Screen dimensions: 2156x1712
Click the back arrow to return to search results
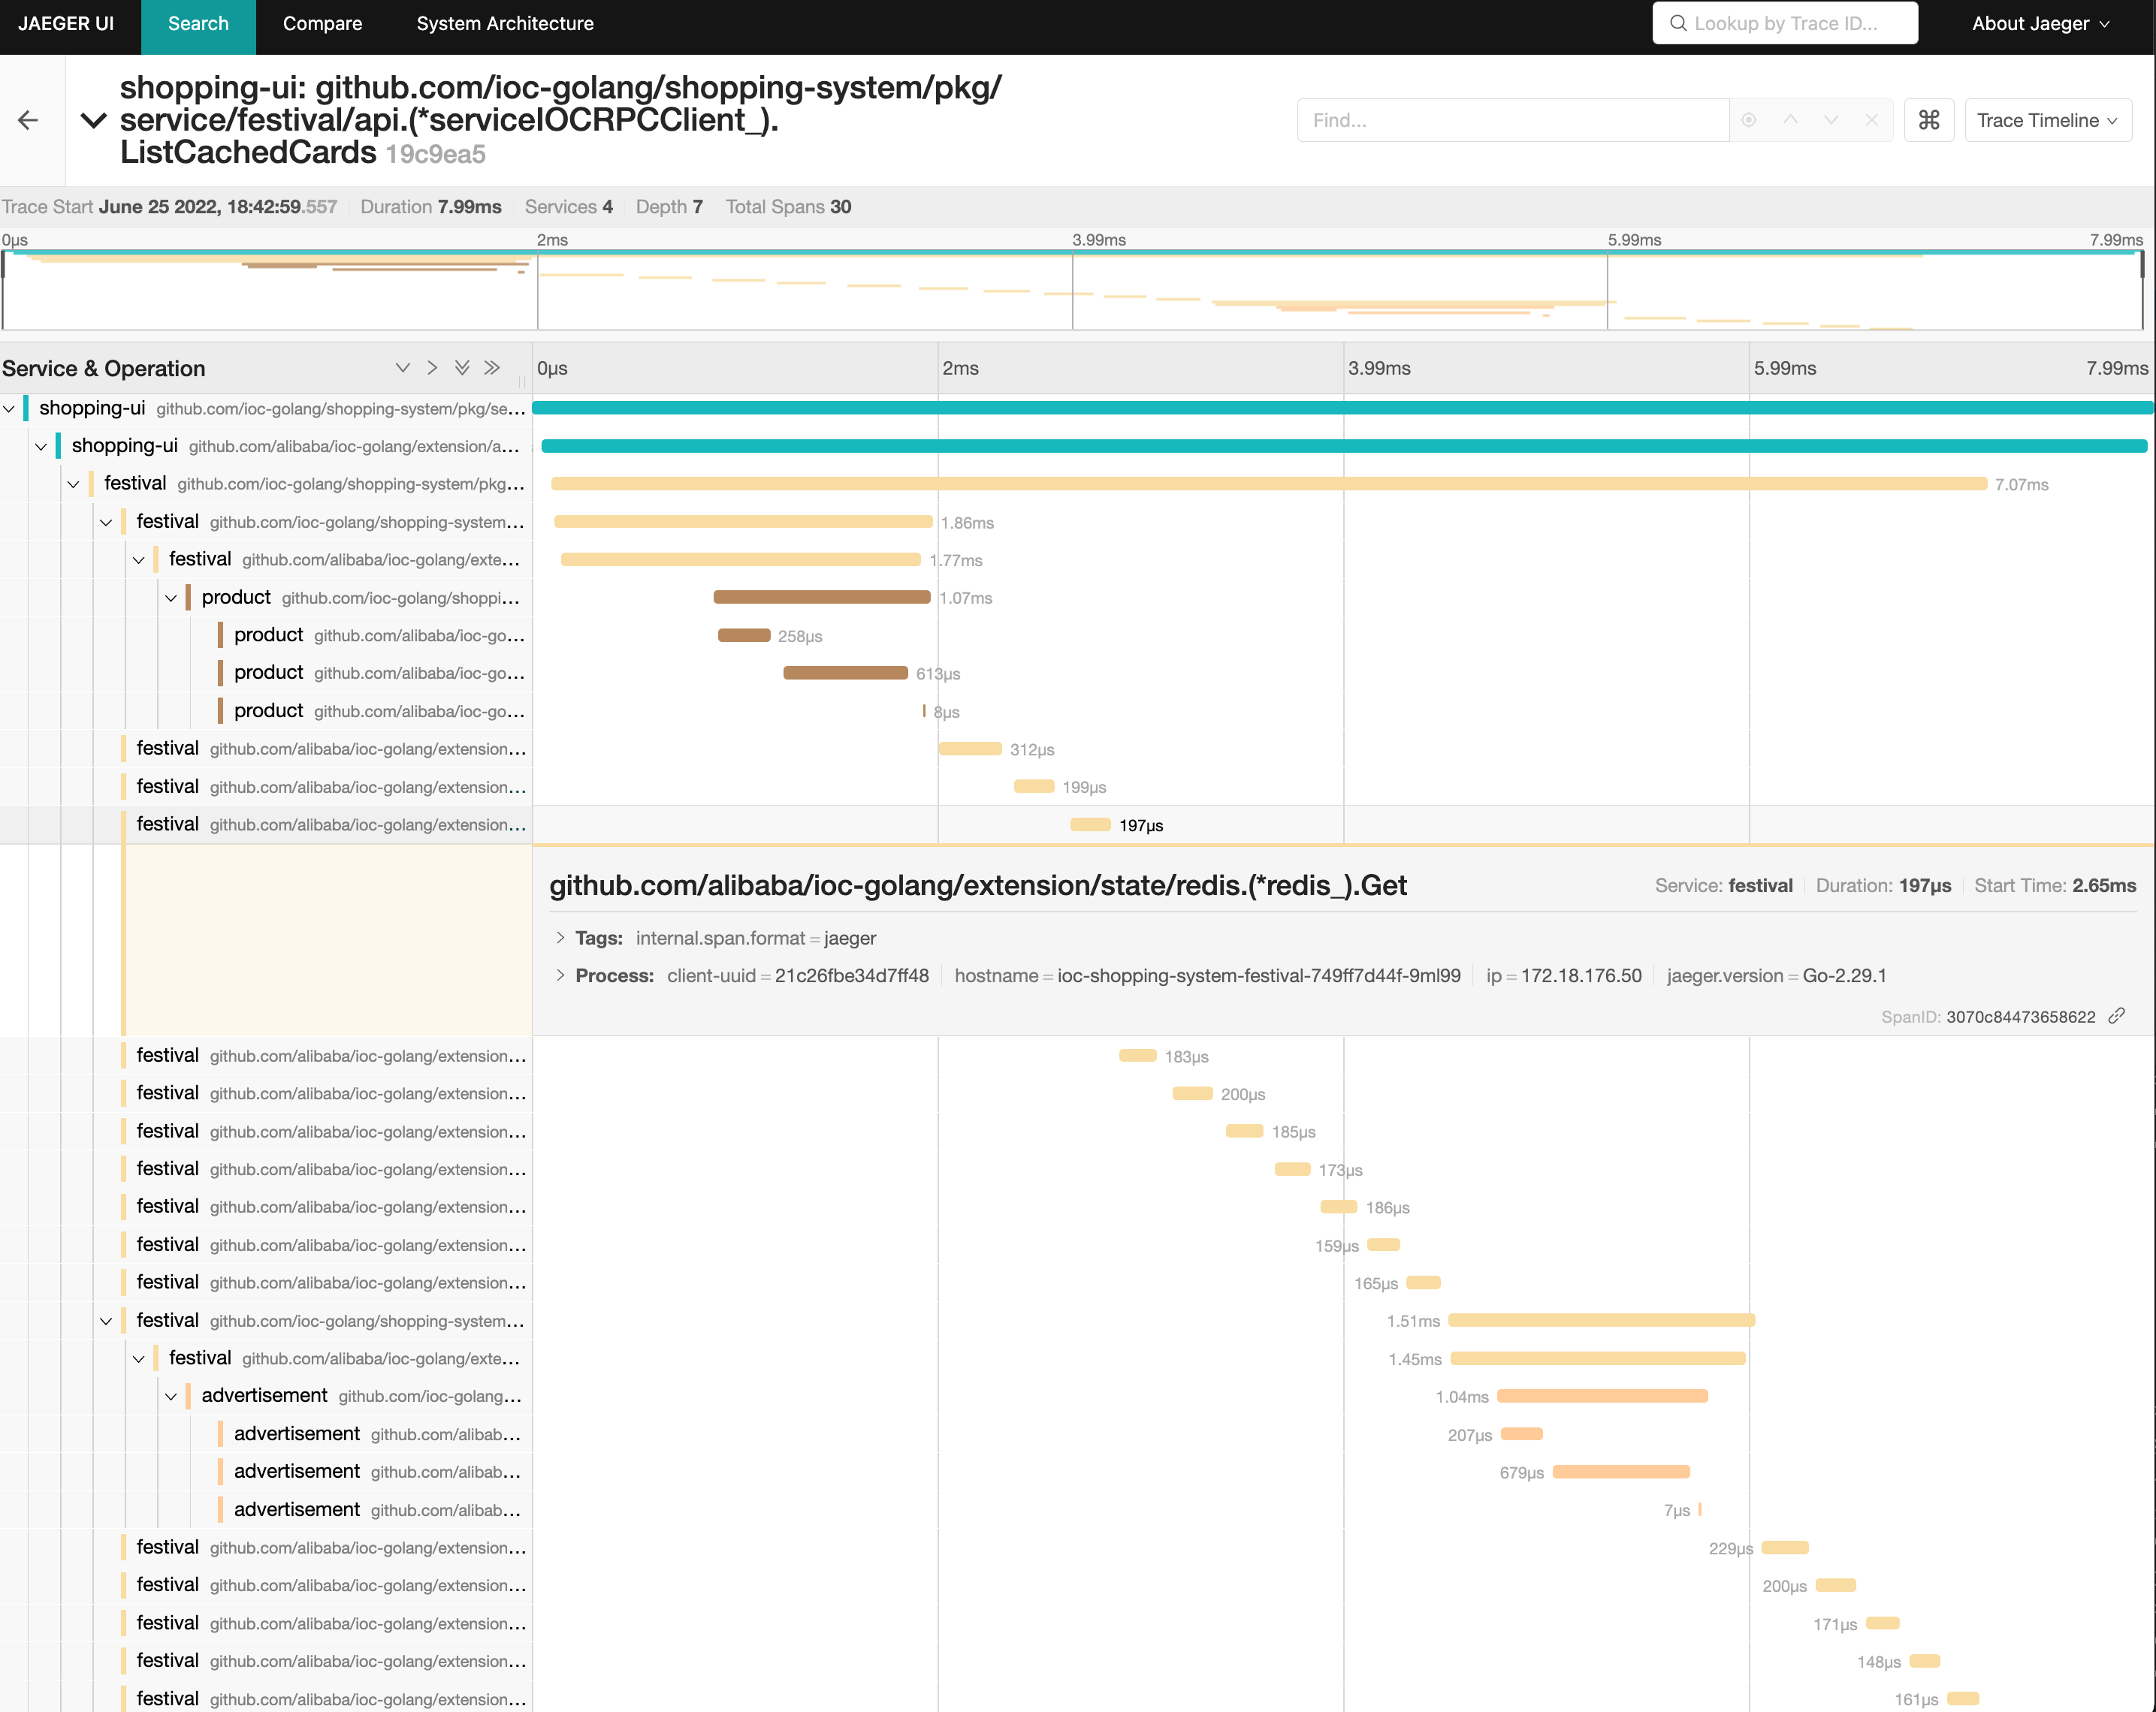click(x=28, y=120)
